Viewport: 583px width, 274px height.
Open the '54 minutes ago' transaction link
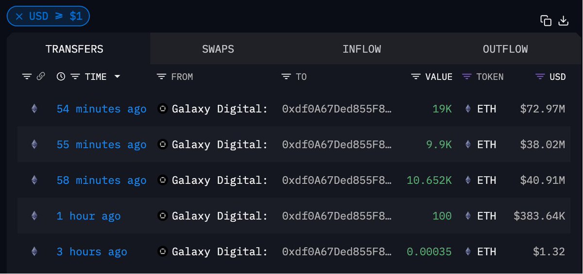[x=102, y=109]
